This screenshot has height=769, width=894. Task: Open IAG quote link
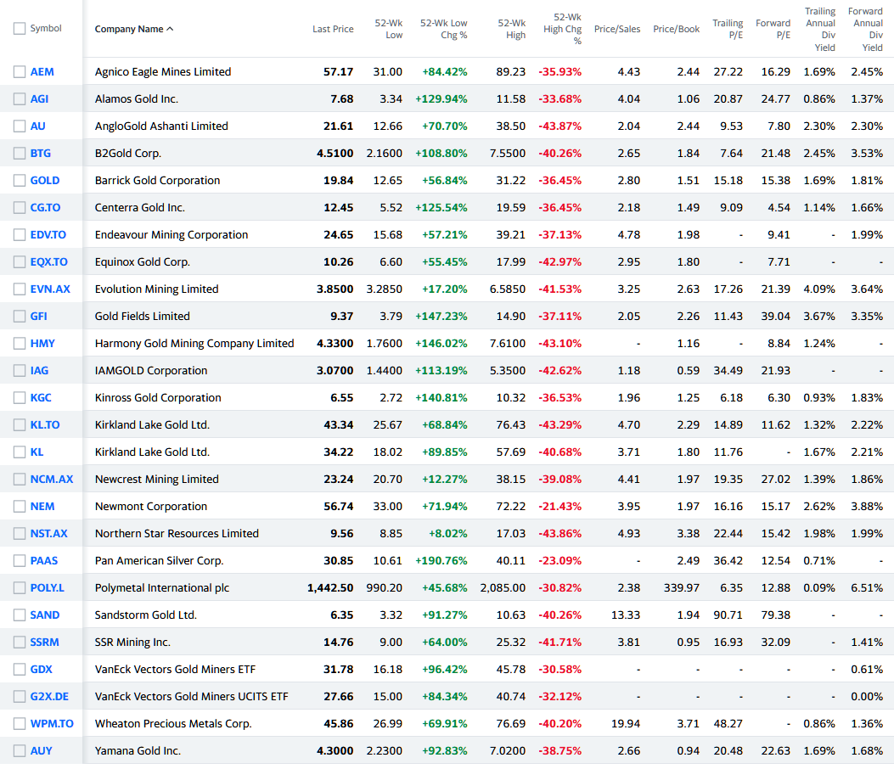(39, 371)
